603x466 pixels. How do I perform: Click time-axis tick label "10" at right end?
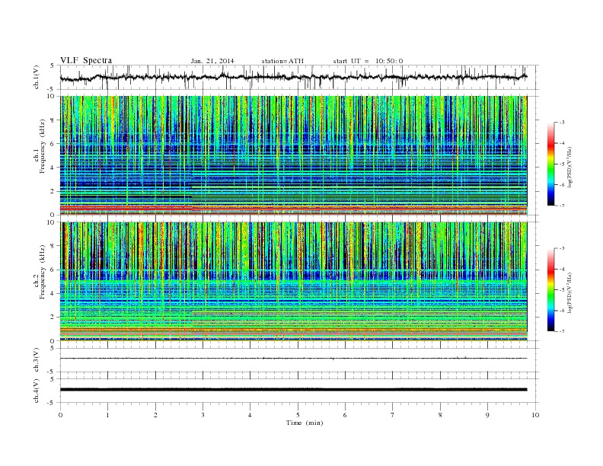(x=535, y=415)
